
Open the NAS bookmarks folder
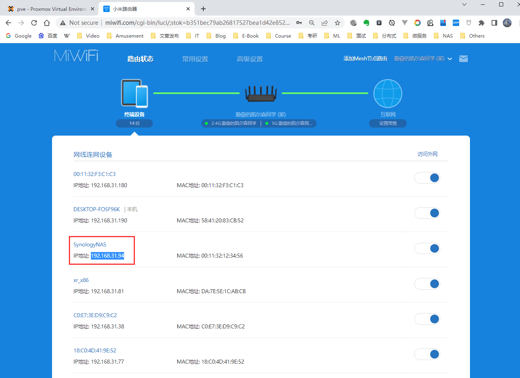(x=443, y=36)
